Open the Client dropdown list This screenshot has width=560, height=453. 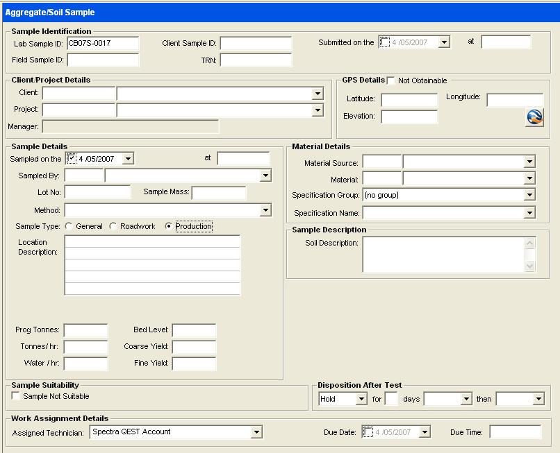click(318, 94)
